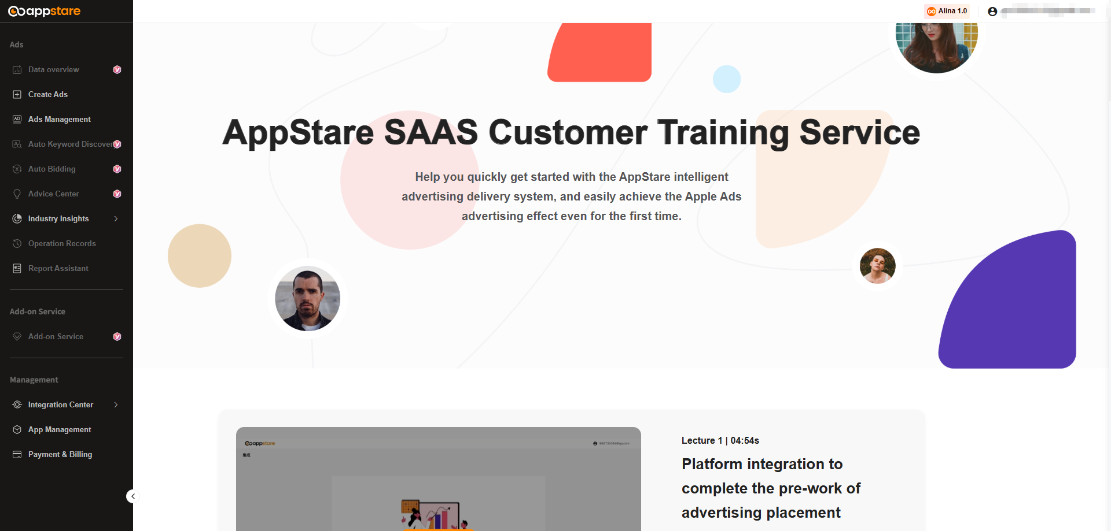Image resolution: width=1111 pixels, height=531 pixels.
Task: Click the Add-on Service section header
Action: click(x=38, y=312)
